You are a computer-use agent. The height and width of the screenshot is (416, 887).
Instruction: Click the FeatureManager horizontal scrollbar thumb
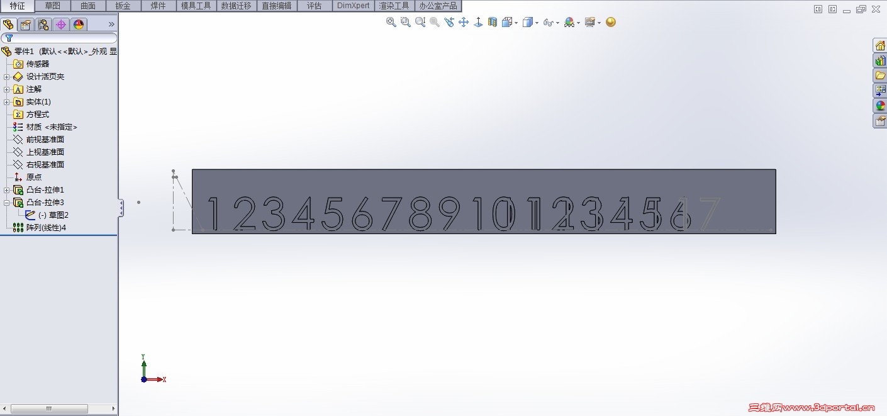49,409
